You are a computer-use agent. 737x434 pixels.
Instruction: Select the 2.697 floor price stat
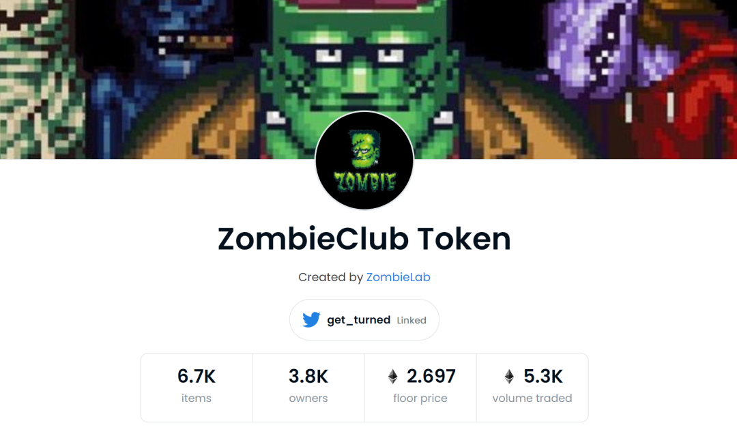click(x=420, y=388)
